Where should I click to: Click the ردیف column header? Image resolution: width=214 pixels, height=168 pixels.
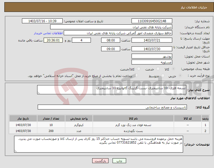point(205,118)
